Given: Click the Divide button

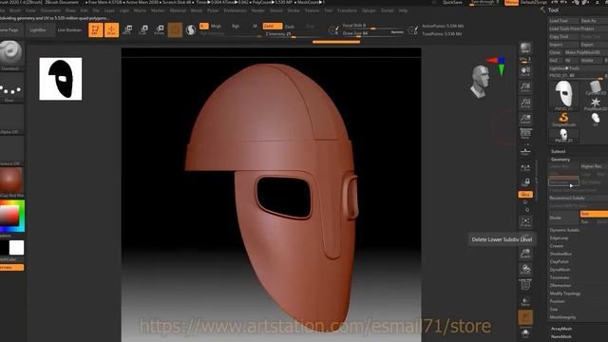Looking at the screenshot, I should click(563, 218).
